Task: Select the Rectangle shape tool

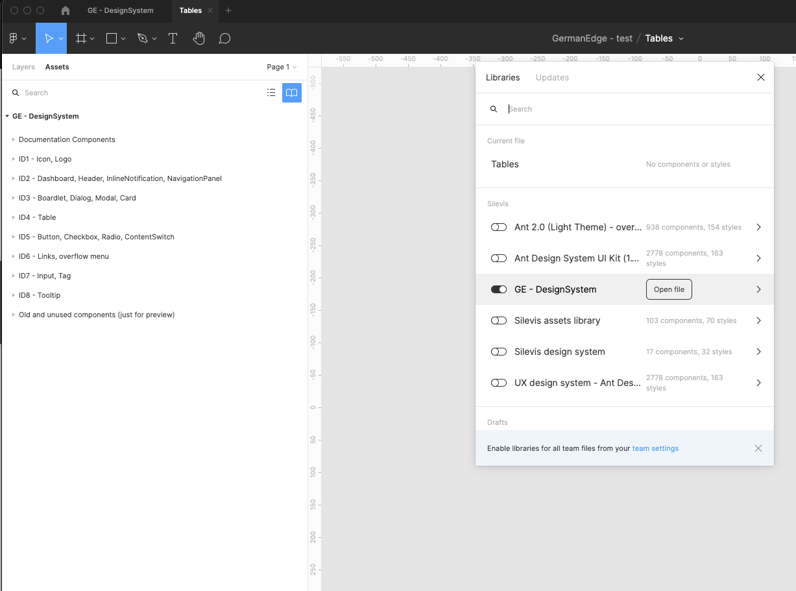Action: 112,38
